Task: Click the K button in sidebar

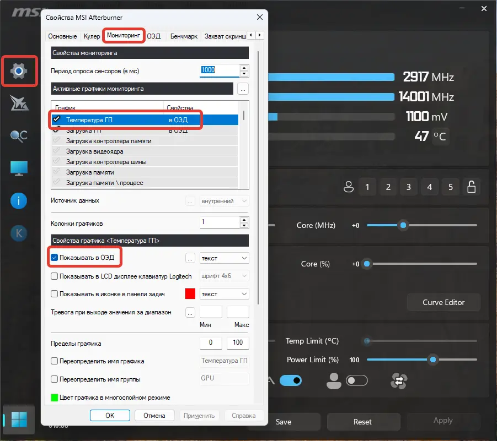Action: pos(19,233)
